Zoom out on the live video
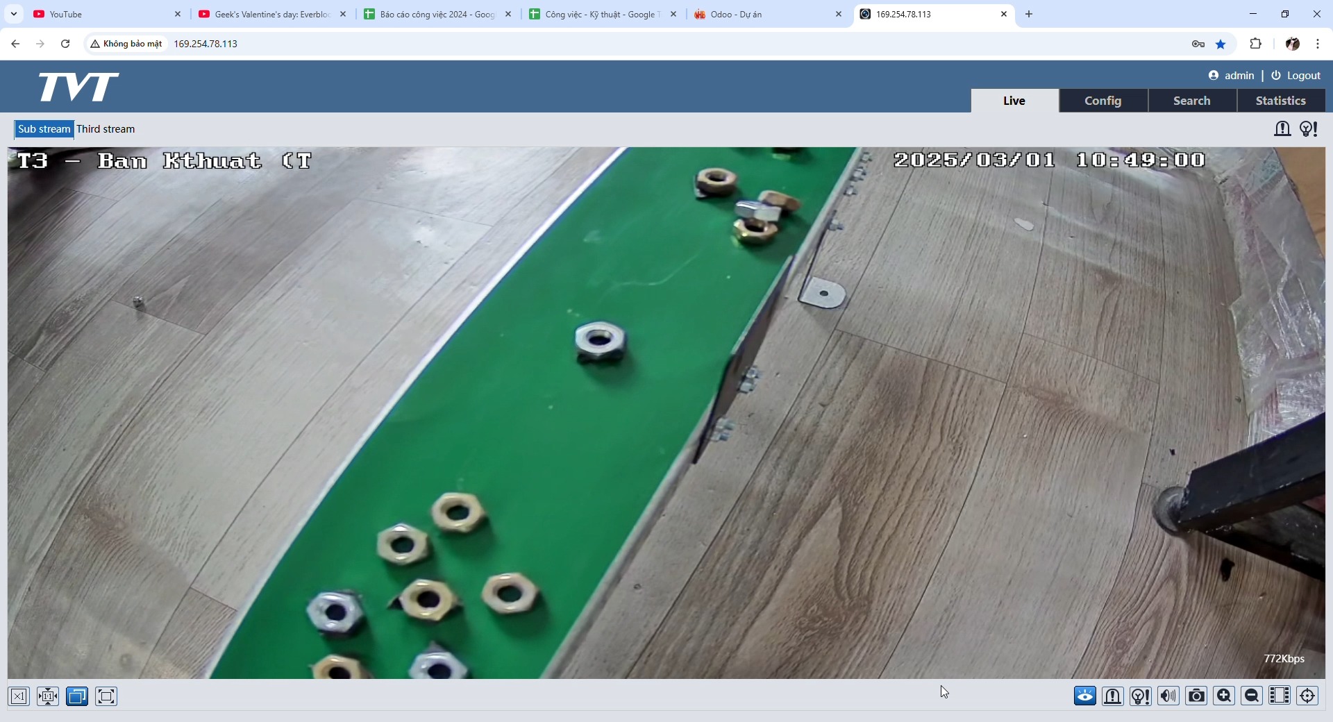The width and height of the screenshot is (1333, 722). tap(1252, 696)
